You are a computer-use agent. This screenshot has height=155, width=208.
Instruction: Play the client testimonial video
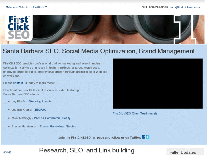click(x=158, y=84)
